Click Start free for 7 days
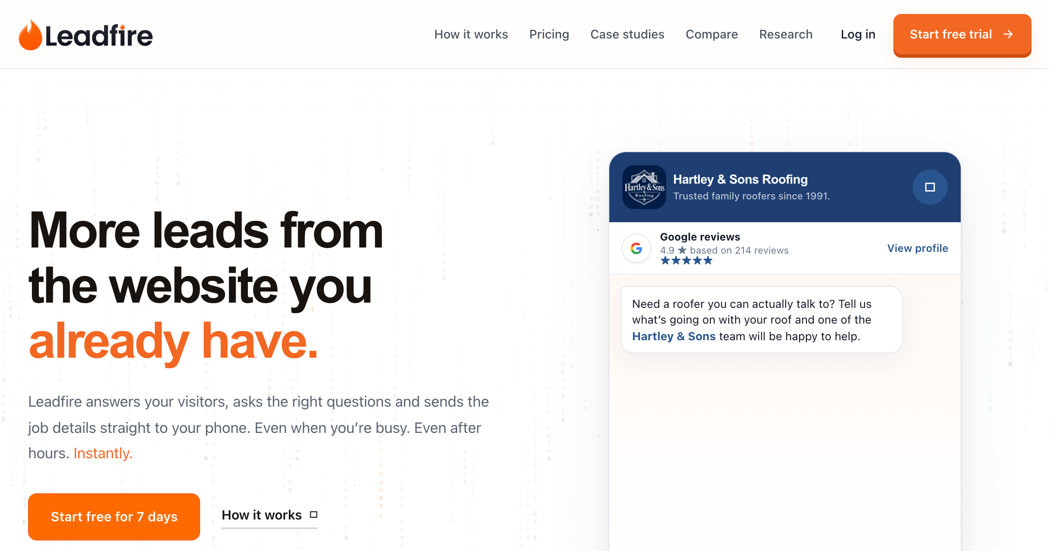 click(x=114, y=516)
